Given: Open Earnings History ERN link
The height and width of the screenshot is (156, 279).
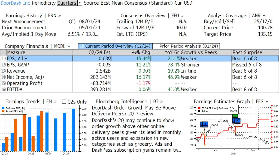Looking at the screenshot, I should (33, 15).
